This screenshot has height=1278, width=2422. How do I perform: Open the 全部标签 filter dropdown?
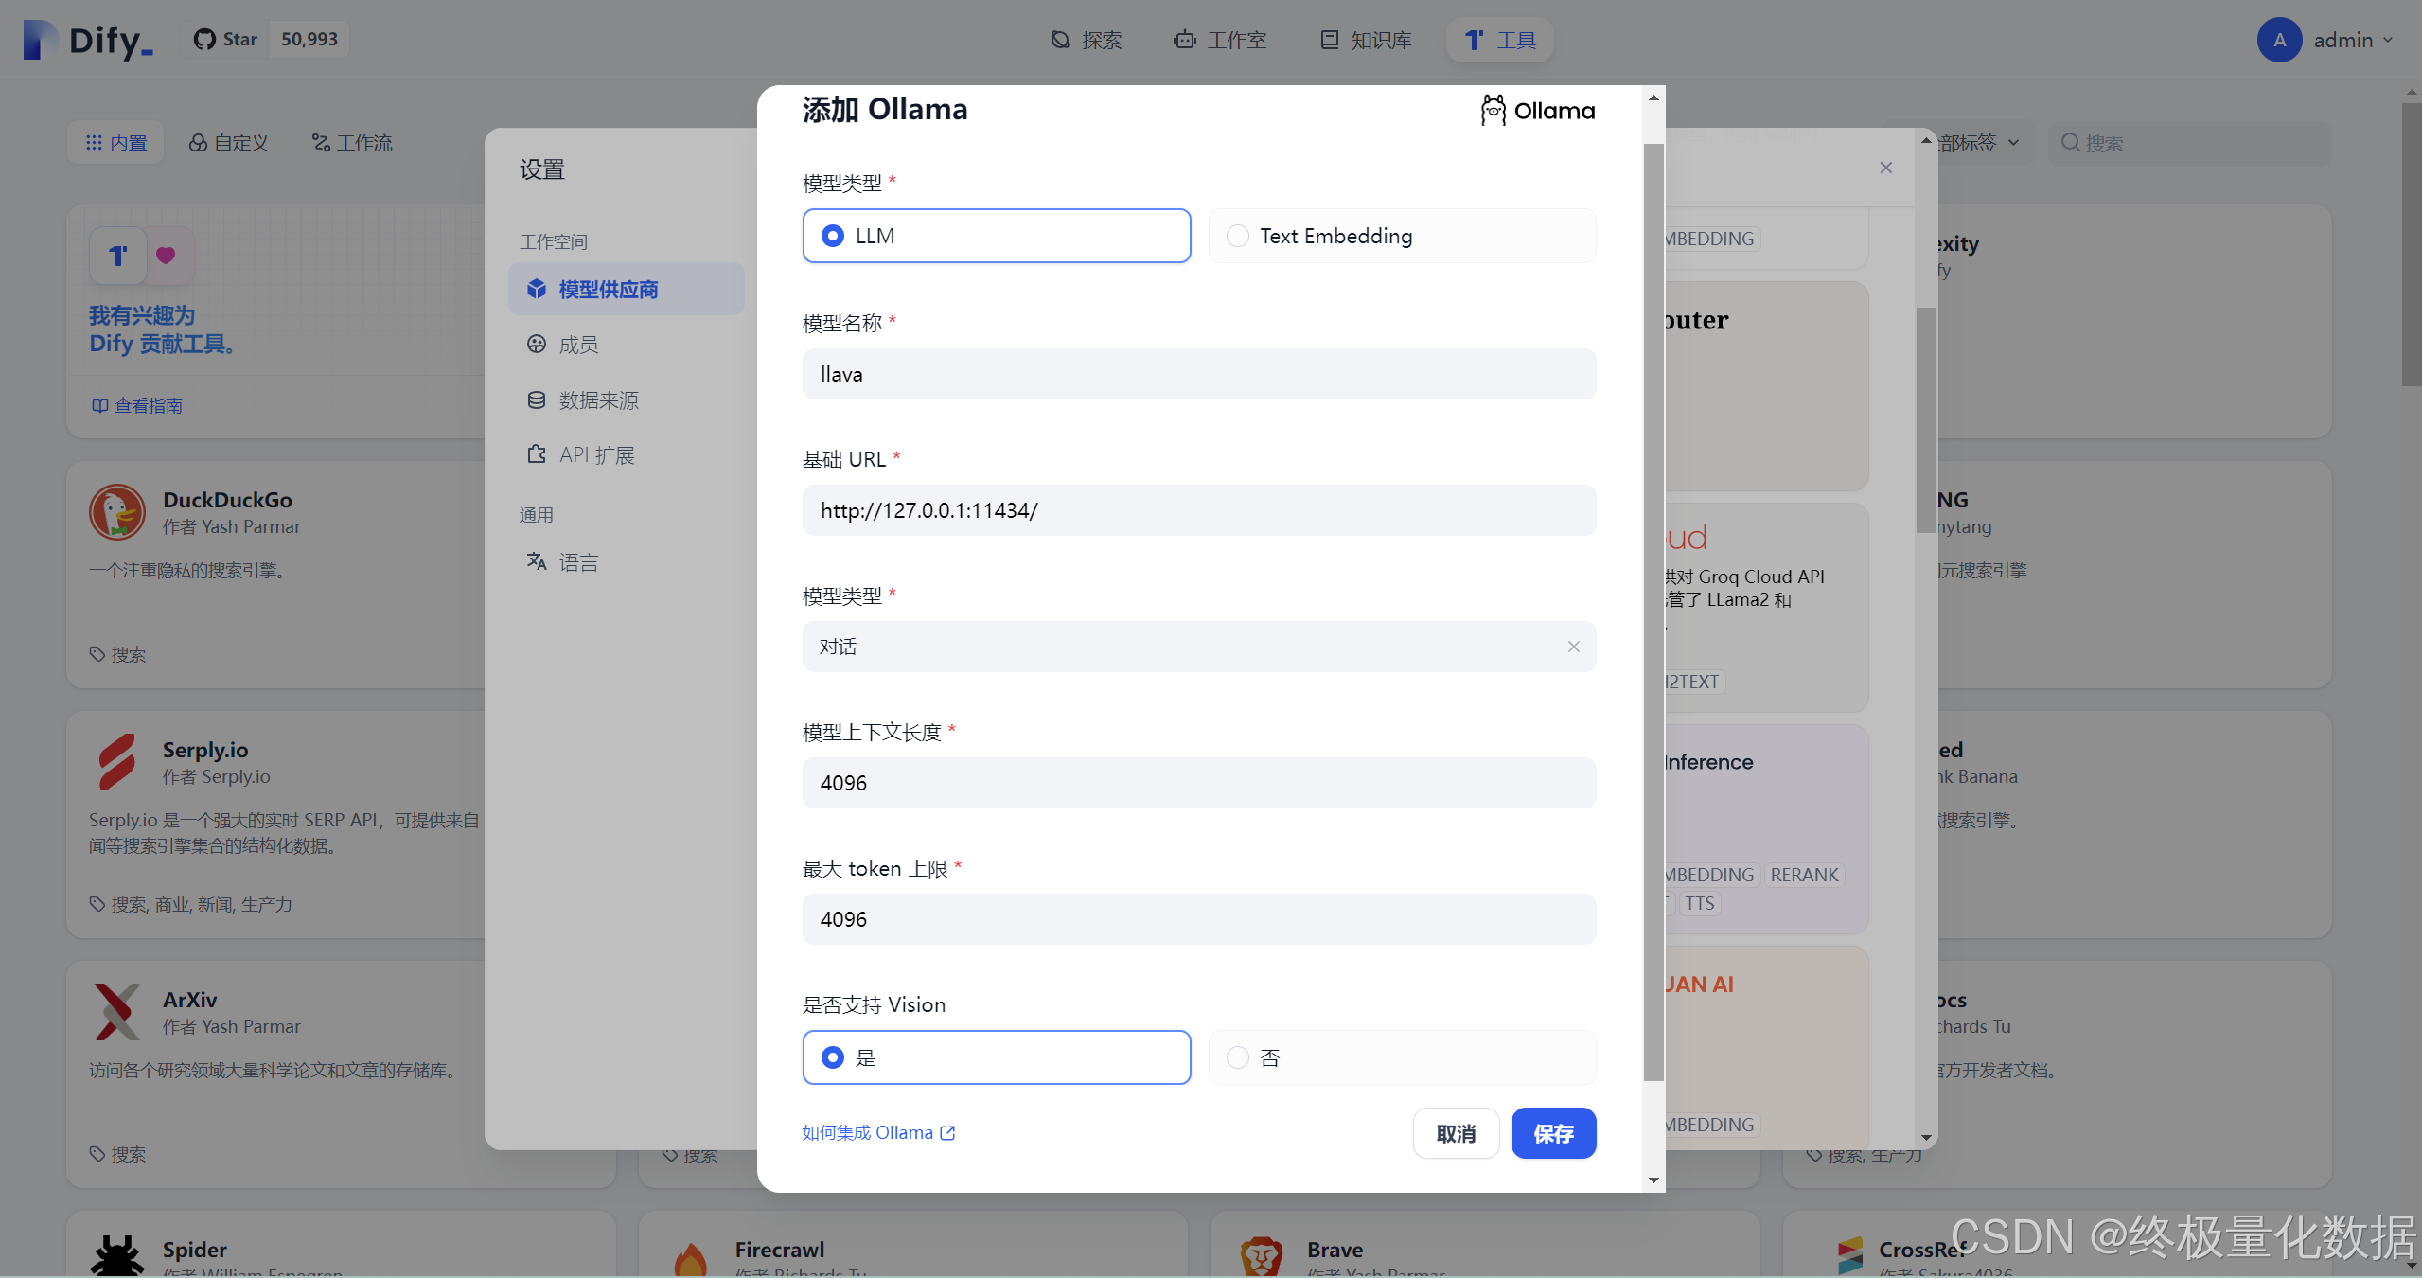tap(1973, 142)
